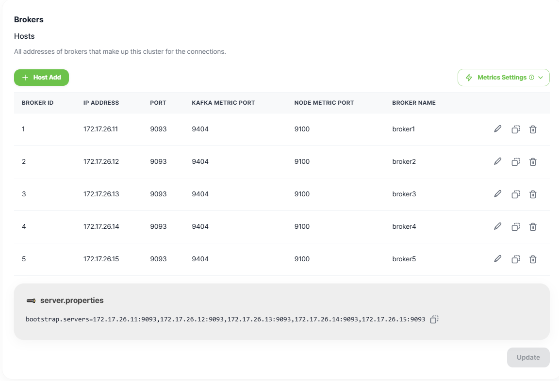This screenshot has height=381, width=559.
Task: Click the BROKER NAME column header
Action: click(414, 103)
